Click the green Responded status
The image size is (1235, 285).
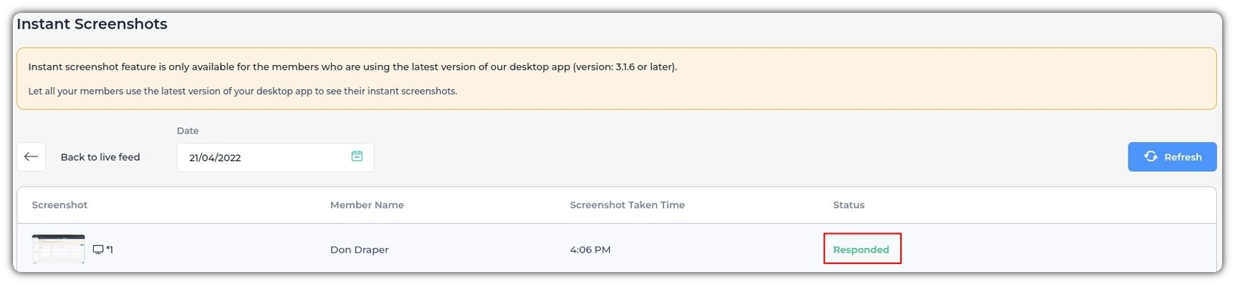tap(861, 249)
